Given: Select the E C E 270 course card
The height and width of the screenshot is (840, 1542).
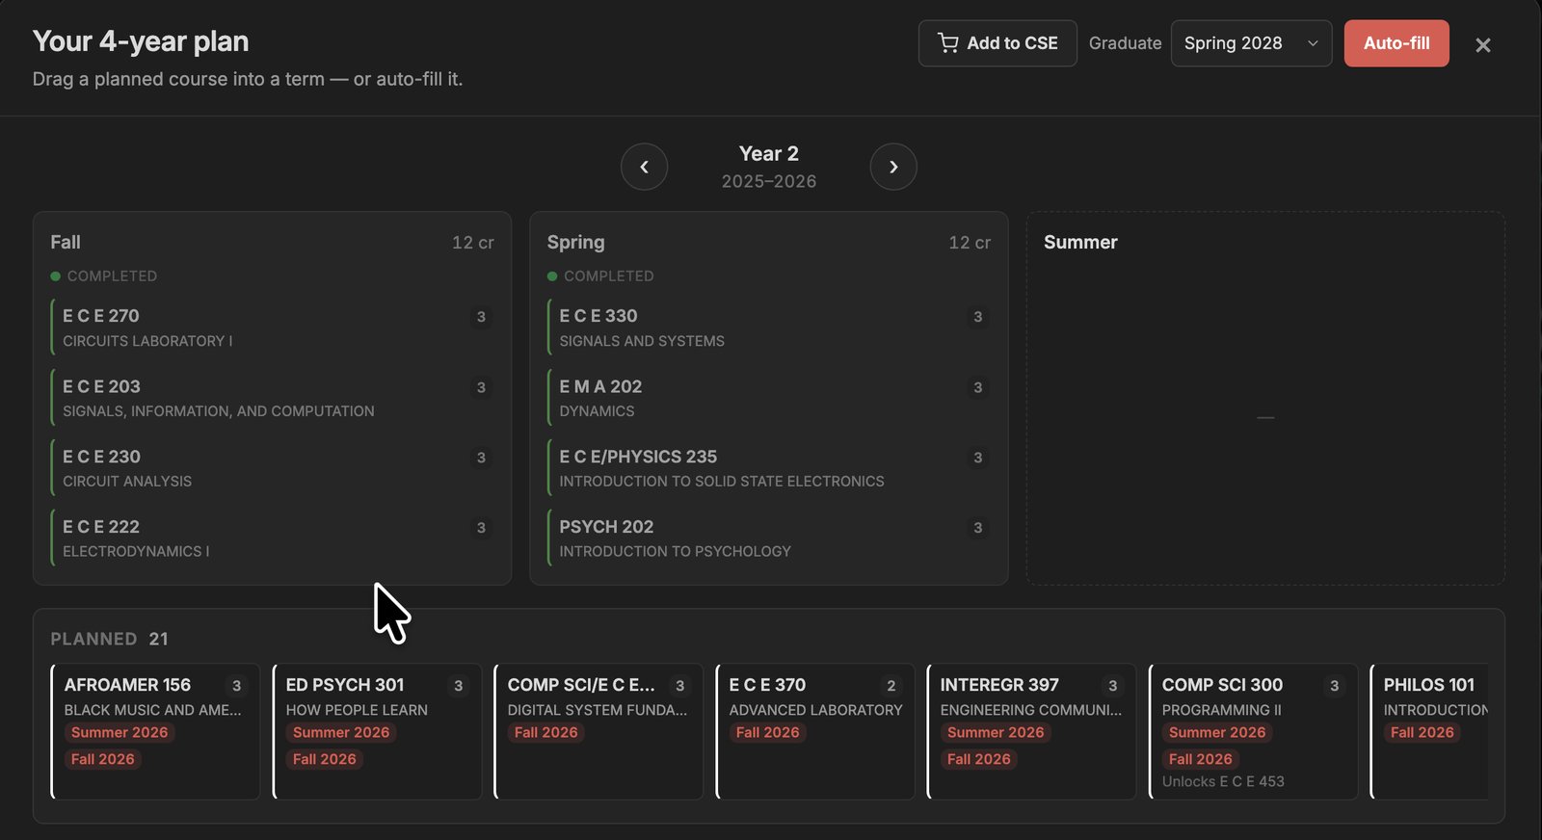Looking at the screenshot, I should 273,328.
